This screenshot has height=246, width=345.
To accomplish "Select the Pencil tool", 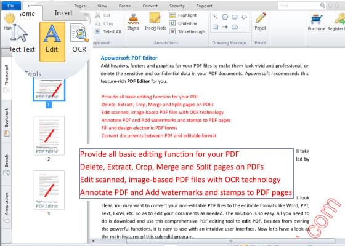I will tap(260, 21).
